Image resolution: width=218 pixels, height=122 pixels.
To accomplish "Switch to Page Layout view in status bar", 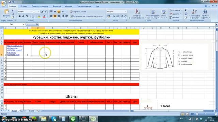I will coord(185,114).
